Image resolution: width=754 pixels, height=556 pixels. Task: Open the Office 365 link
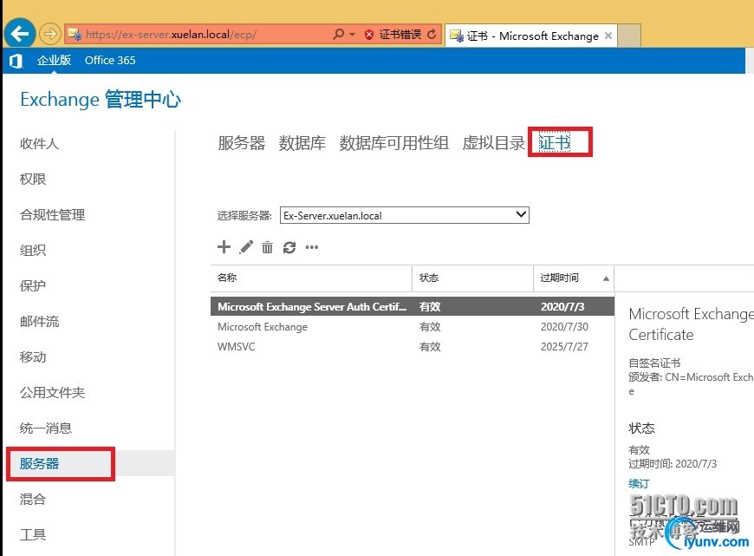110,60
